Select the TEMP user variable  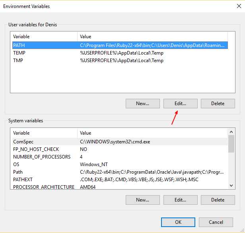[19, 53]
